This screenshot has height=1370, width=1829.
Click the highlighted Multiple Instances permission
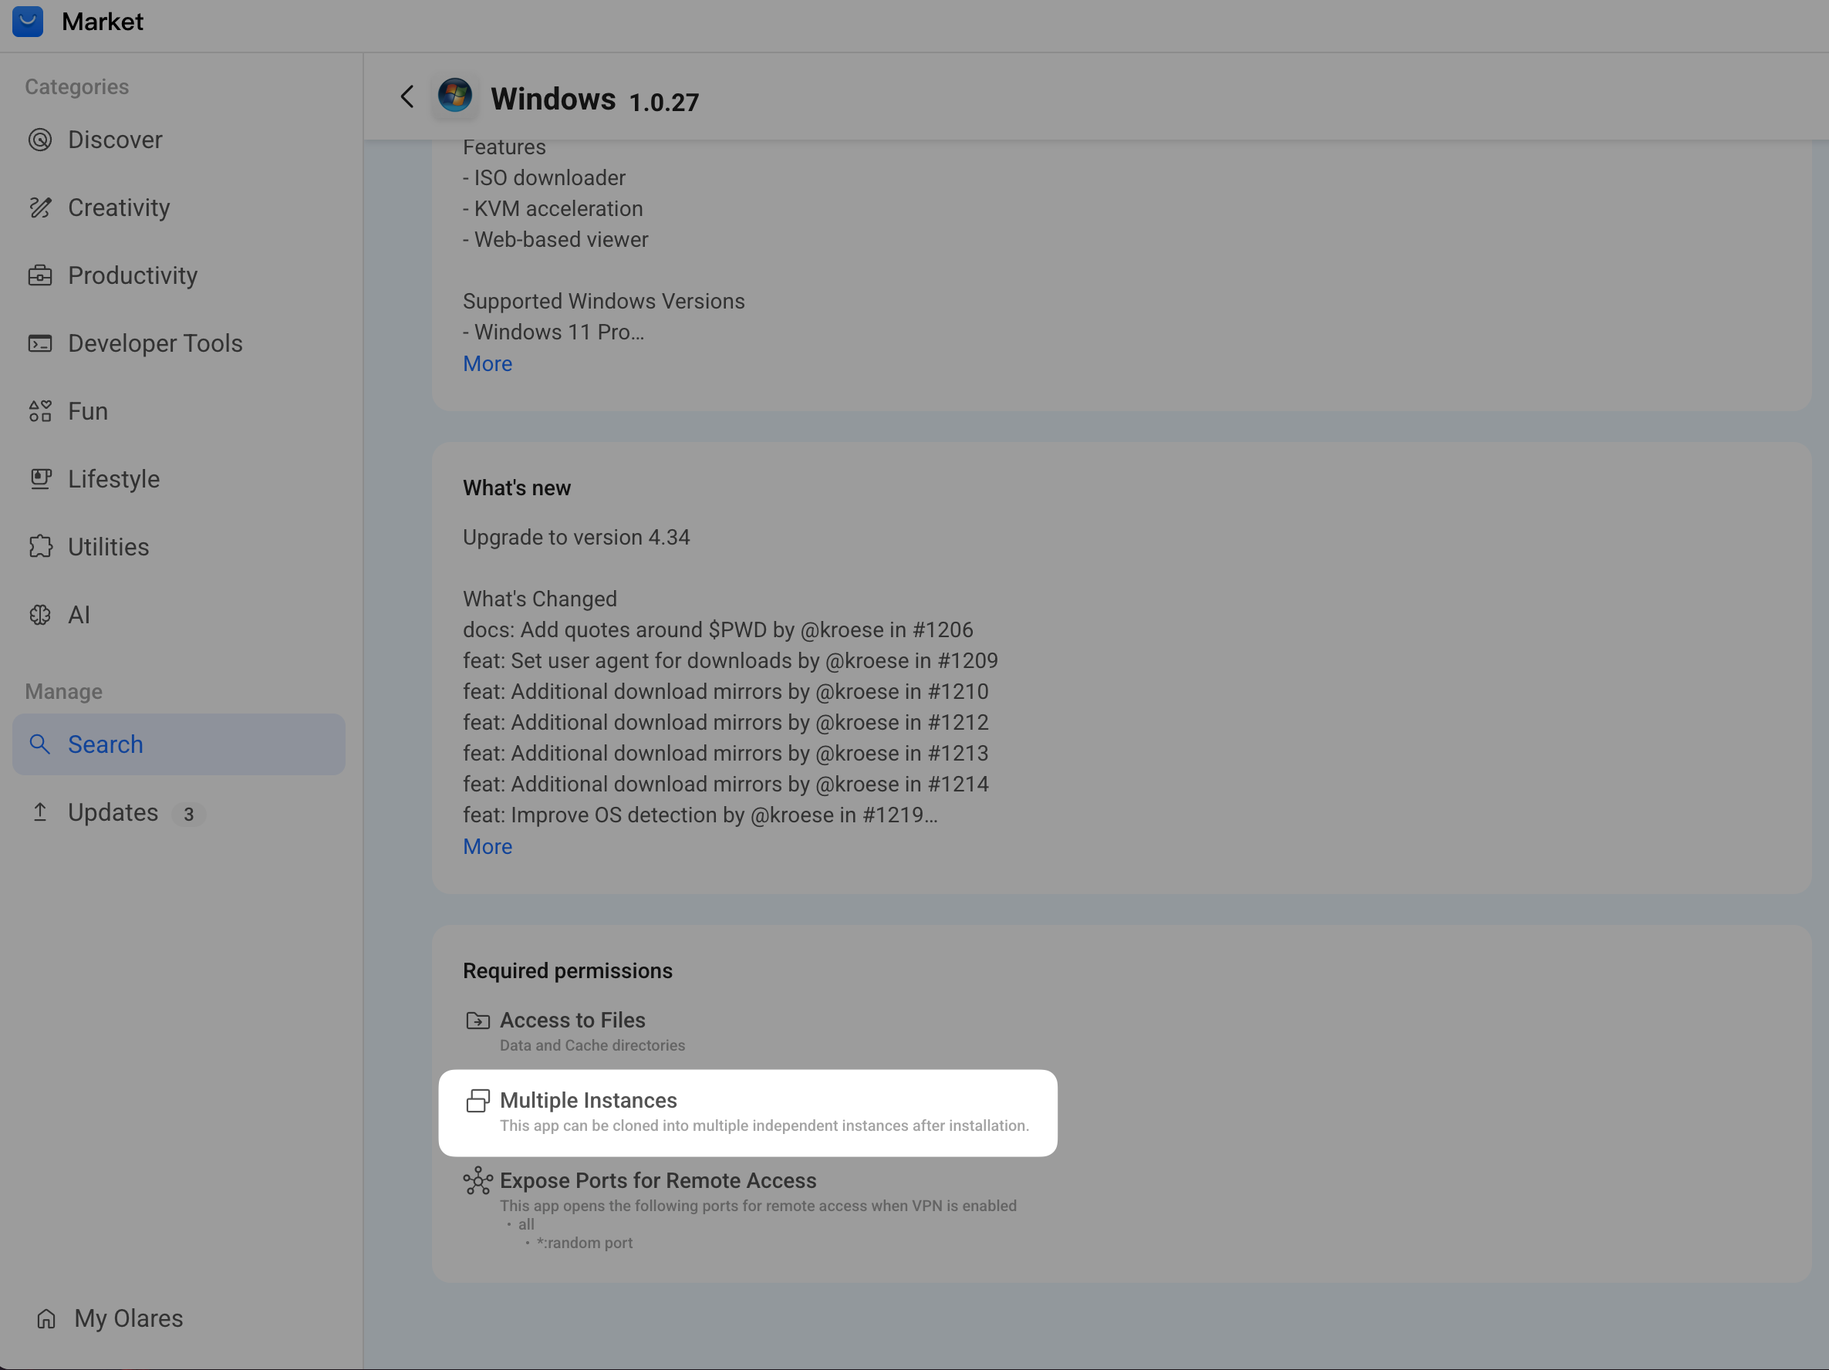(747, 1112)
